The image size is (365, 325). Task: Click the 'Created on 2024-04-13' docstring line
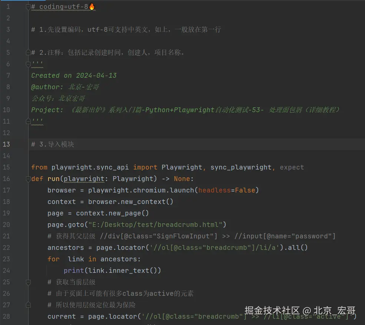click(x=74, y=76)
